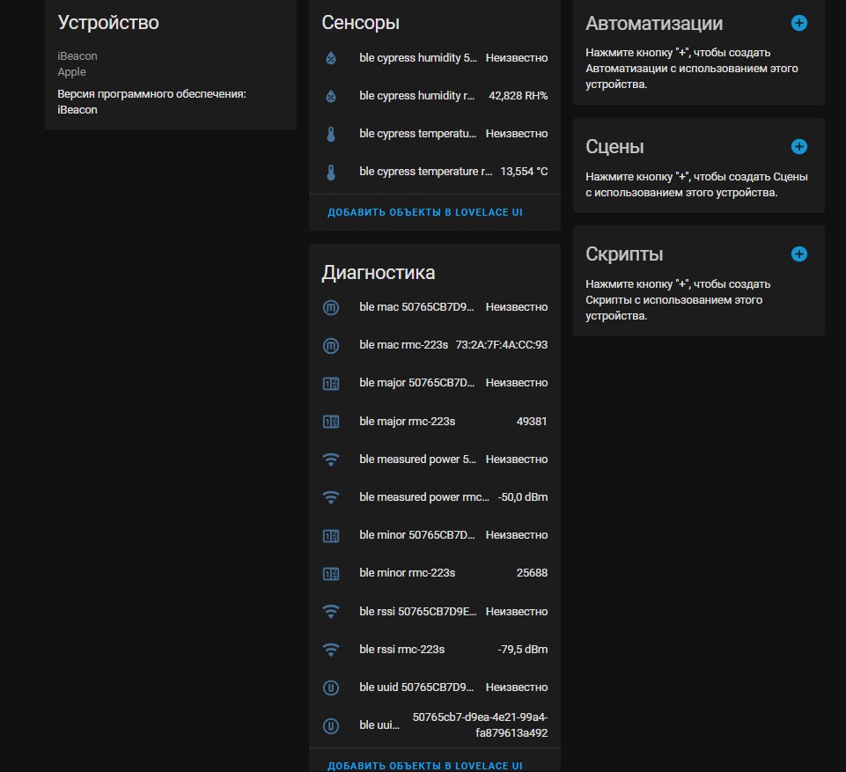Click the thermometer icon of the unknown temperature sensor
846x772 pixels.
point(330,133)
